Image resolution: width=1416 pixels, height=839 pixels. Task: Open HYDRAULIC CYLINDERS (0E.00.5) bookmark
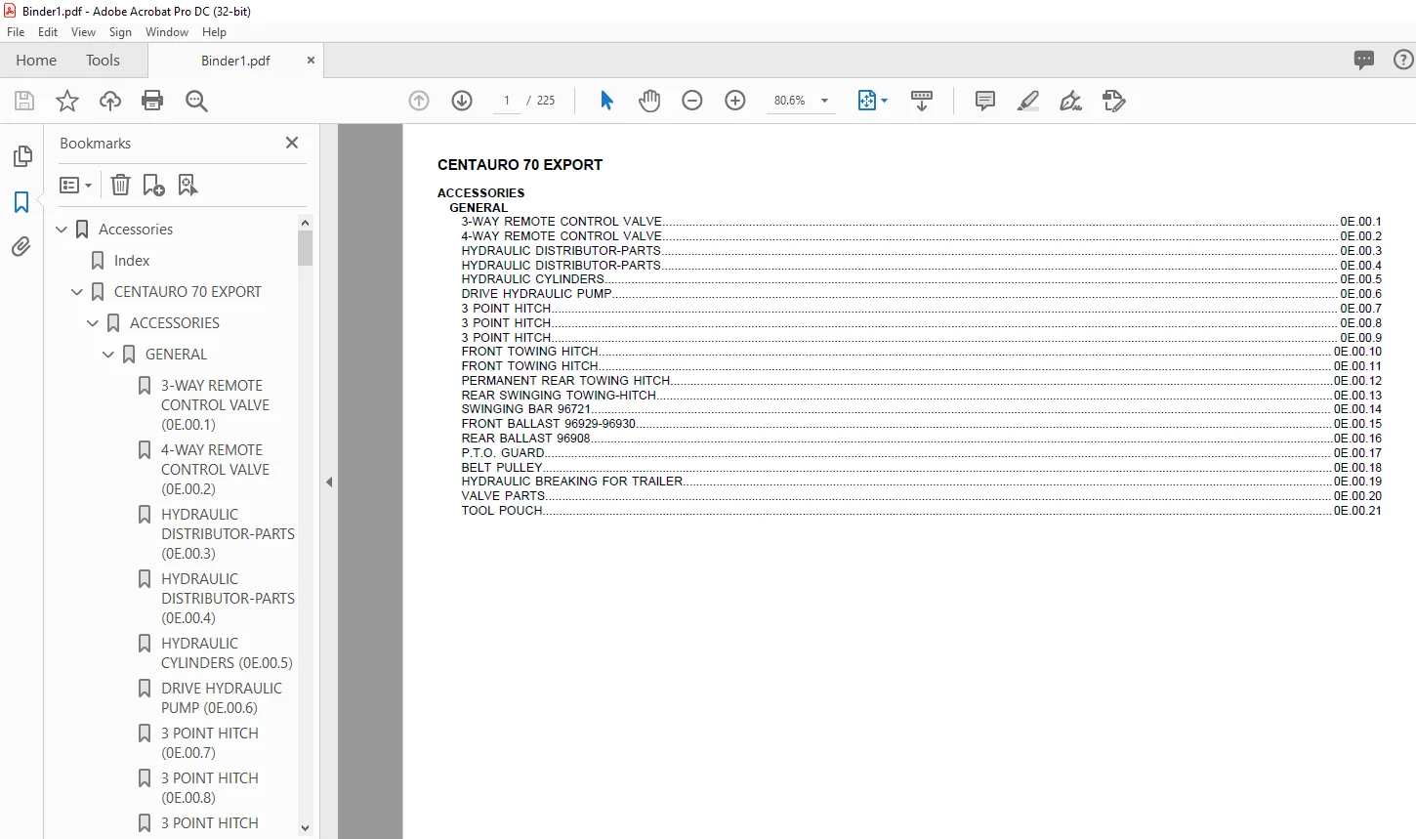(x=227, y=653)
